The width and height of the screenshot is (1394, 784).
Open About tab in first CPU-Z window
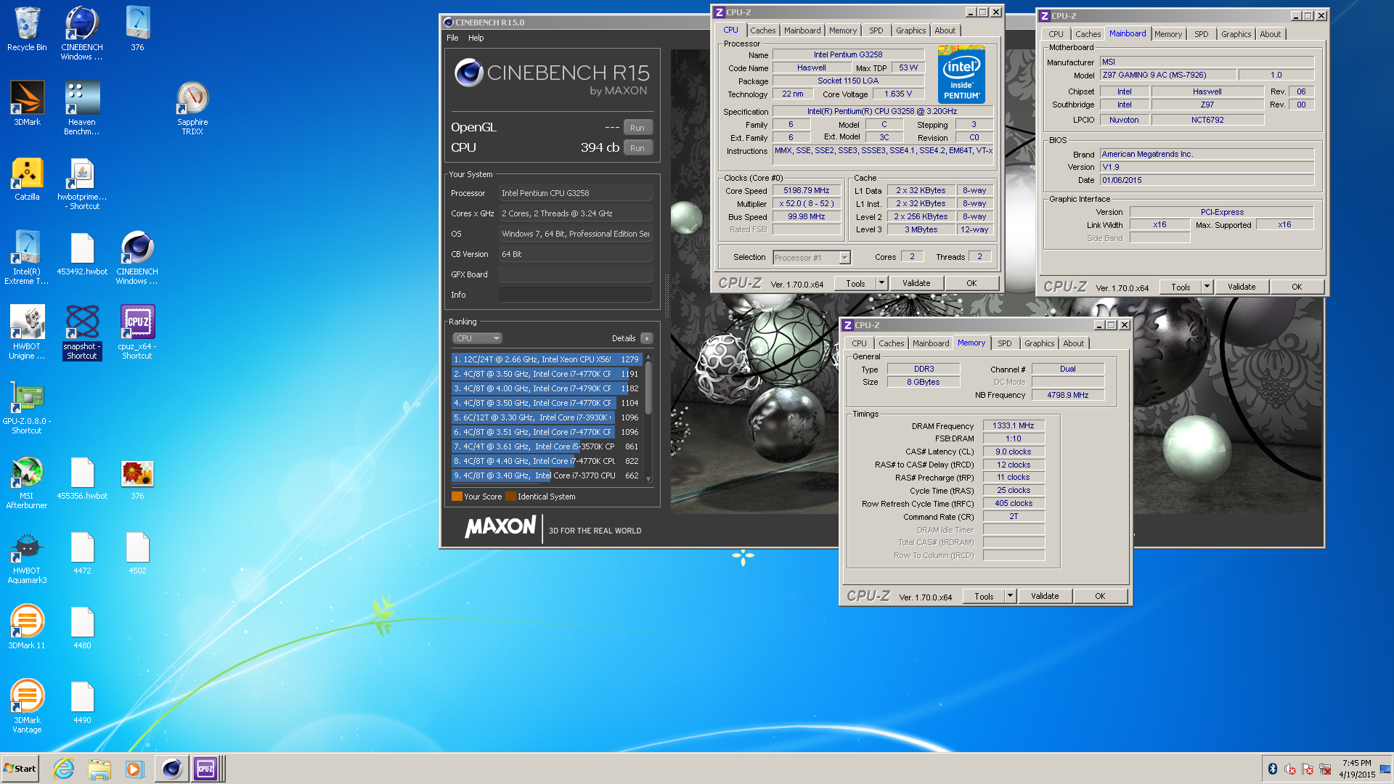[945, 30]
